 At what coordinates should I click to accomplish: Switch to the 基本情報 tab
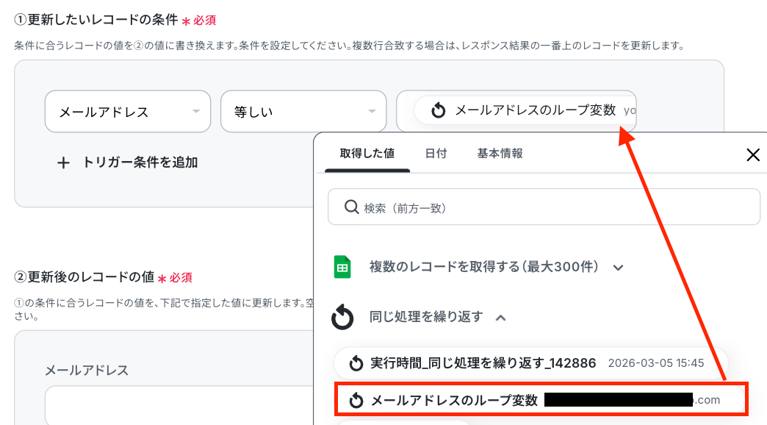pos(500,154)
